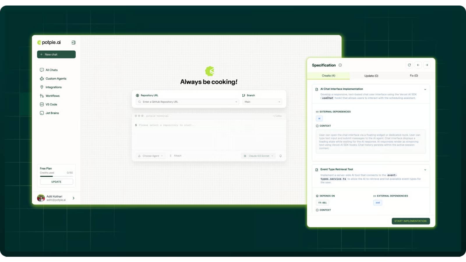Click the 'Always be cooking!' heading
Viewport: 466px width, 262px height.
pyautogui.click(x=209, y=82)
